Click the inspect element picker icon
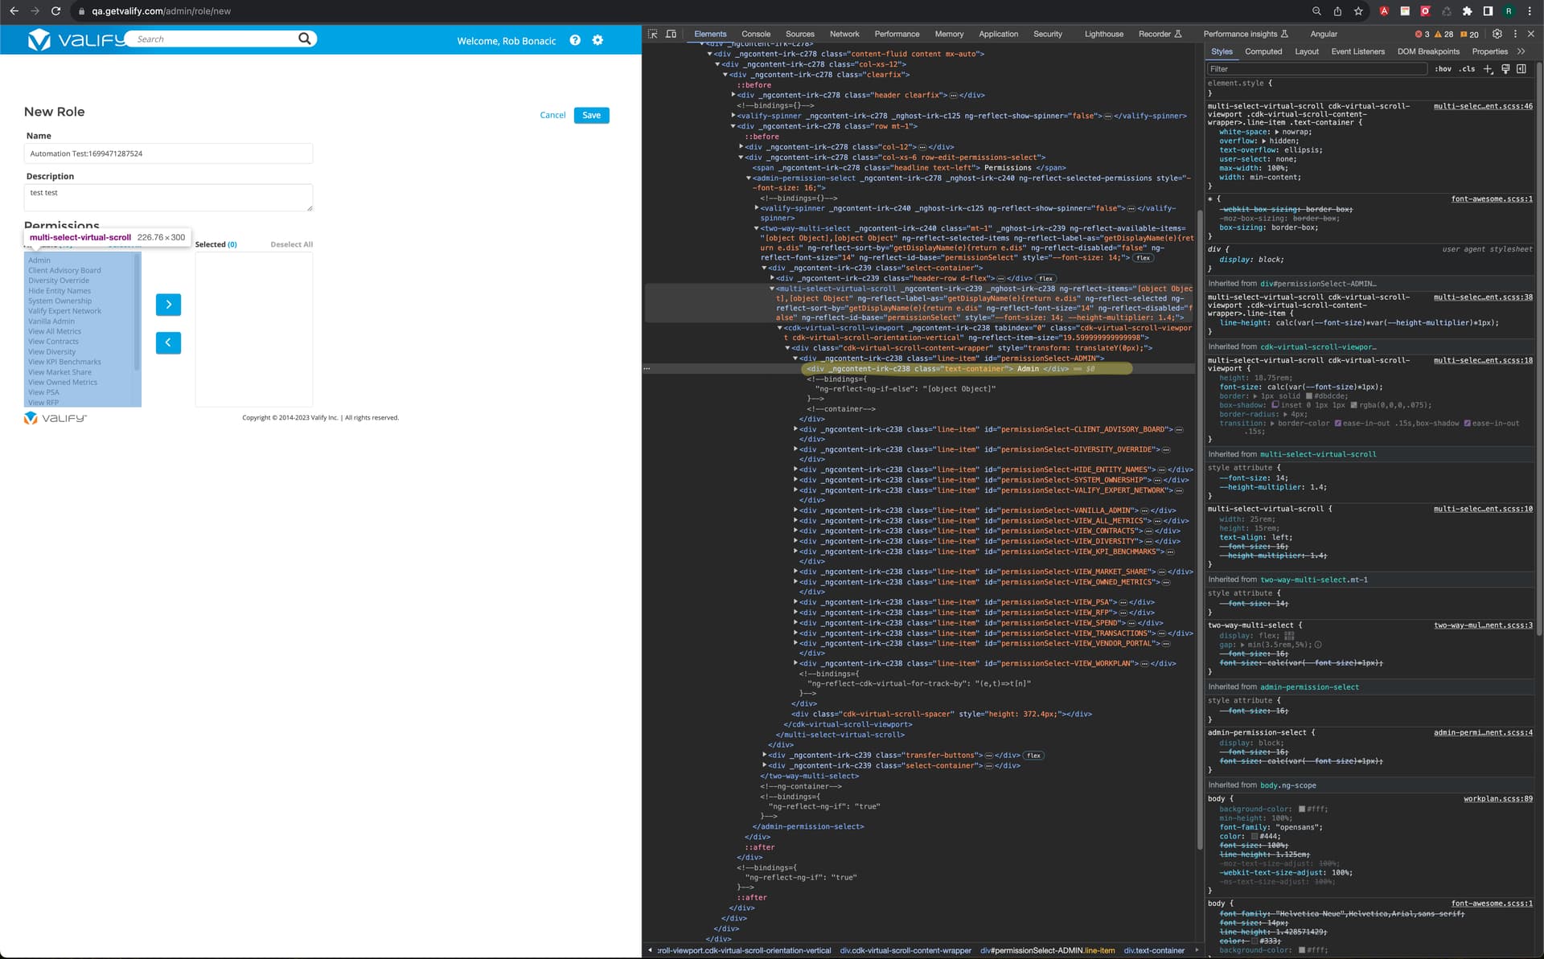Image resolution: width=1544 pixels, height=959 pixels. click(x=653, y=34)
